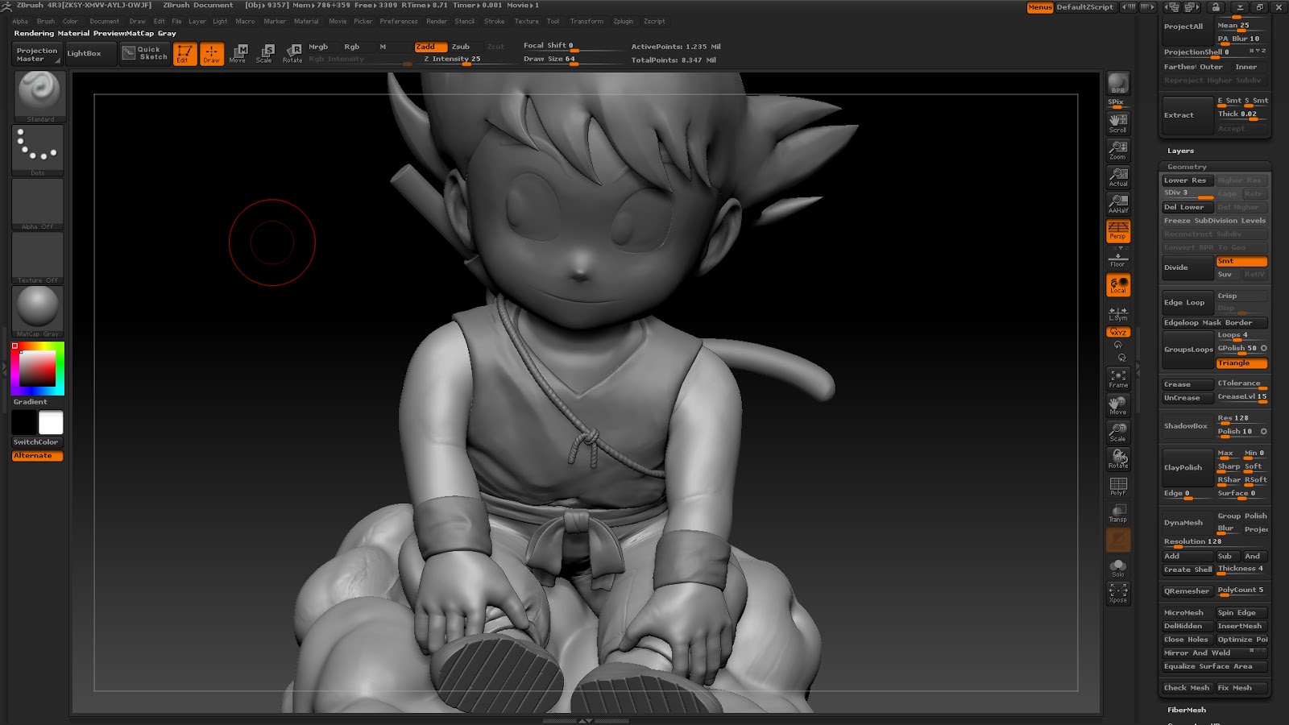Collapse the Geometry subpalette
Screen dimensions: 1289x725
(x=1187, y=167)
